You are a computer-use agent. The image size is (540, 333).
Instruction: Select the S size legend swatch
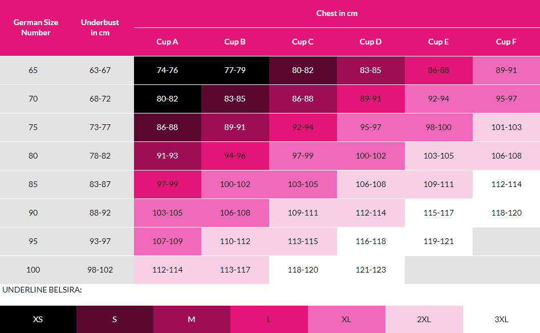pos(115,319)
